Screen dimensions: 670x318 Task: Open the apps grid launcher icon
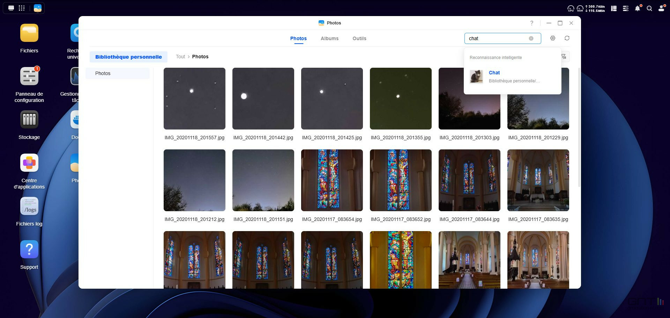click(x=22, y=8)
